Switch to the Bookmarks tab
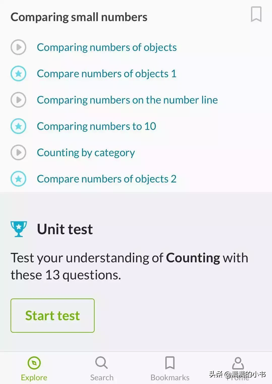This screenshot has width=272, height=384. coord(170,368)
